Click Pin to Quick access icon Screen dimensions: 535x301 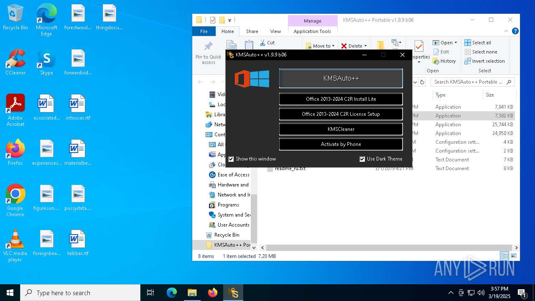coord(208,46)
